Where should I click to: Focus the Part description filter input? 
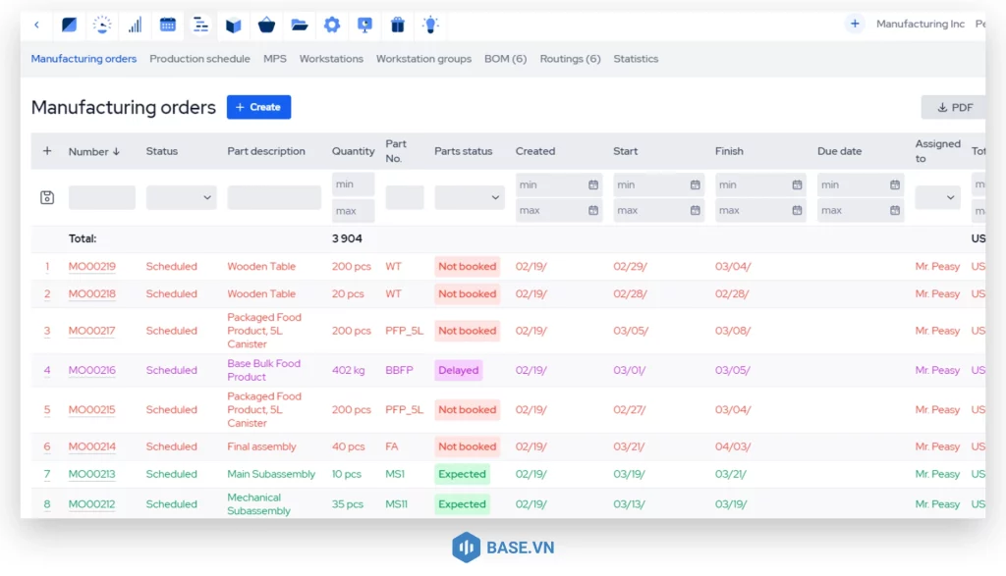[x=274, y=197]
